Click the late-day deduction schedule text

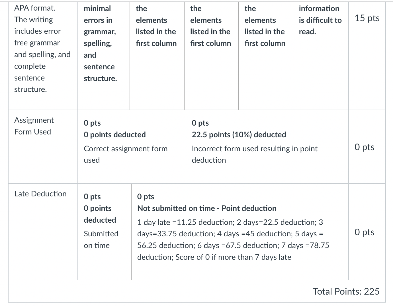pyautogui.click(x=233, y=240)
